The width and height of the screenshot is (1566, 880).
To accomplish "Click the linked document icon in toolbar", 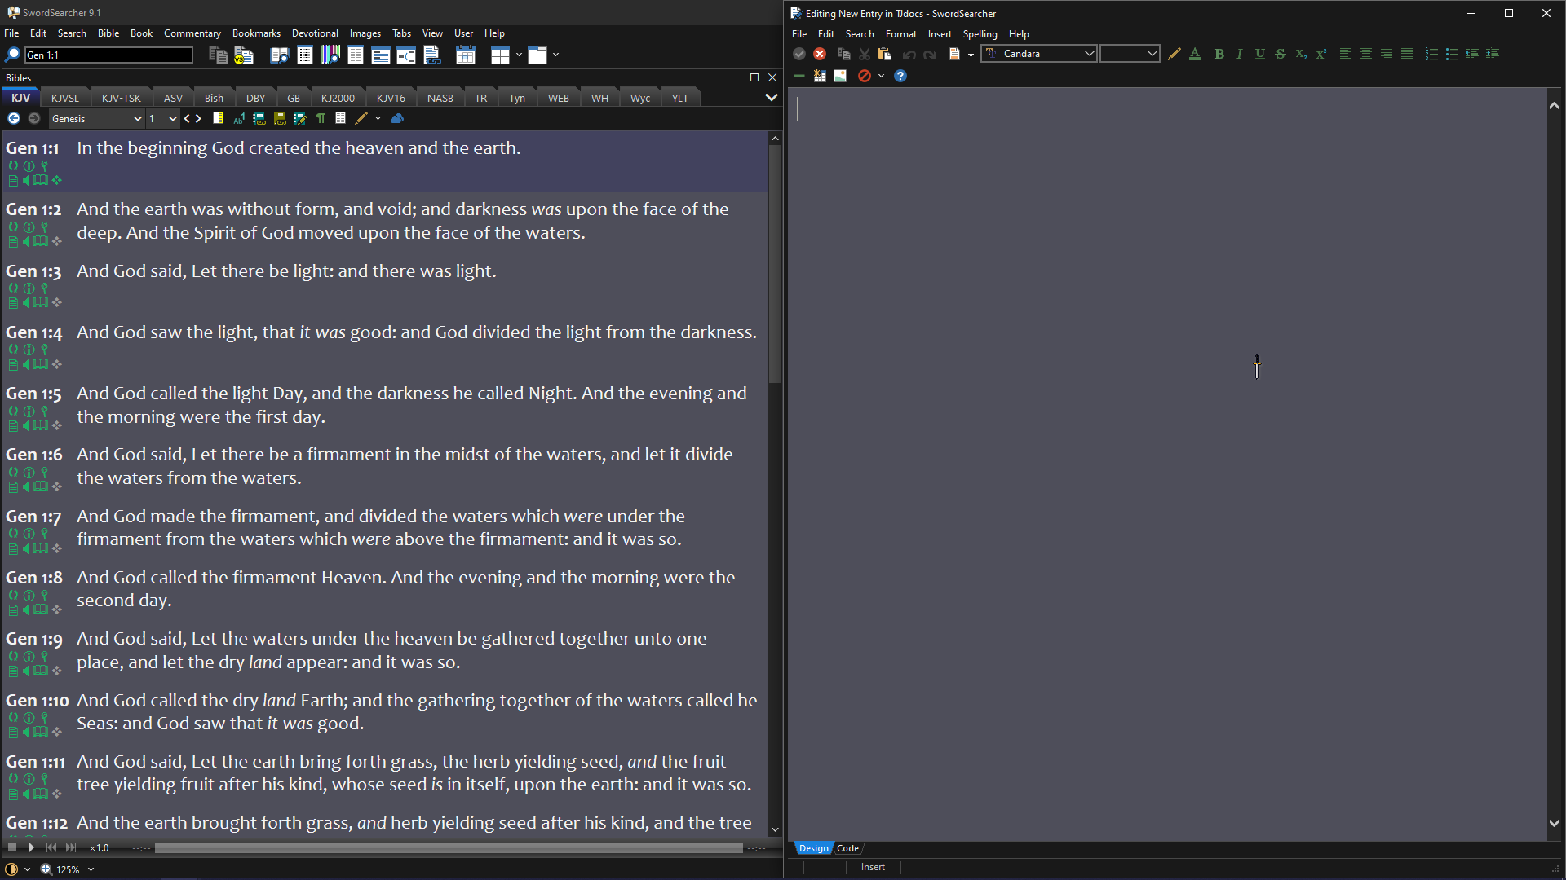I will [432, 55].
